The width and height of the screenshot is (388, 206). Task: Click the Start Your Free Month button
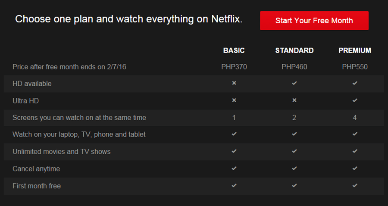point(314,21)
